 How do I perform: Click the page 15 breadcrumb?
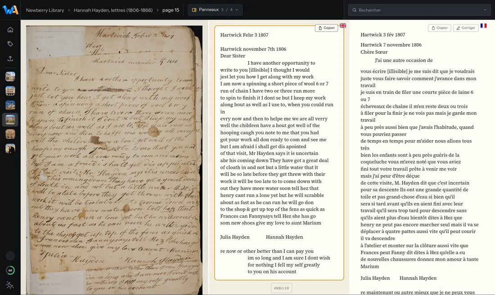click(171, 10)
